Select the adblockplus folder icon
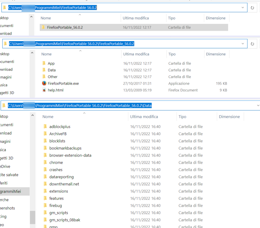The height and width of the screenshot is (228, 260). [45, 126]
